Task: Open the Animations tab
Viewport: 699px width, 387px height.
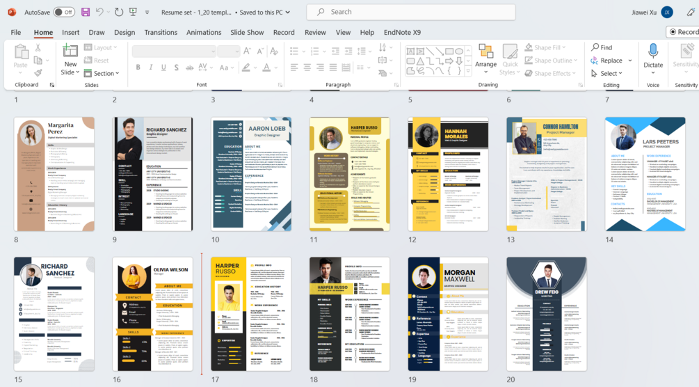Action: tap(204, 32)
